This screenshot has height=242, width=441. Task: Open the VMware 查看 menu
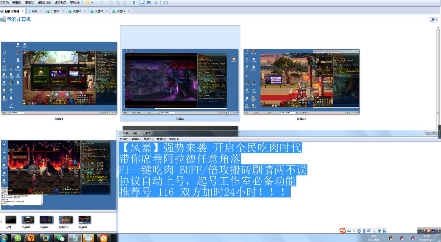(30, 2)
